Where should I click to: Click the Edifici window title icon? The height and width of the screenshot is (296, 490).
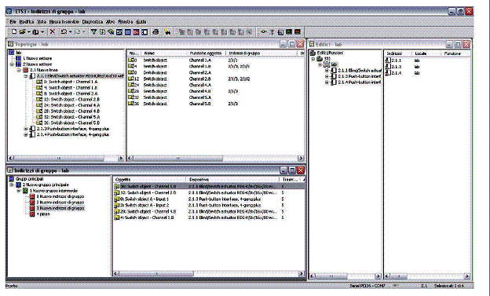[312, 45]
